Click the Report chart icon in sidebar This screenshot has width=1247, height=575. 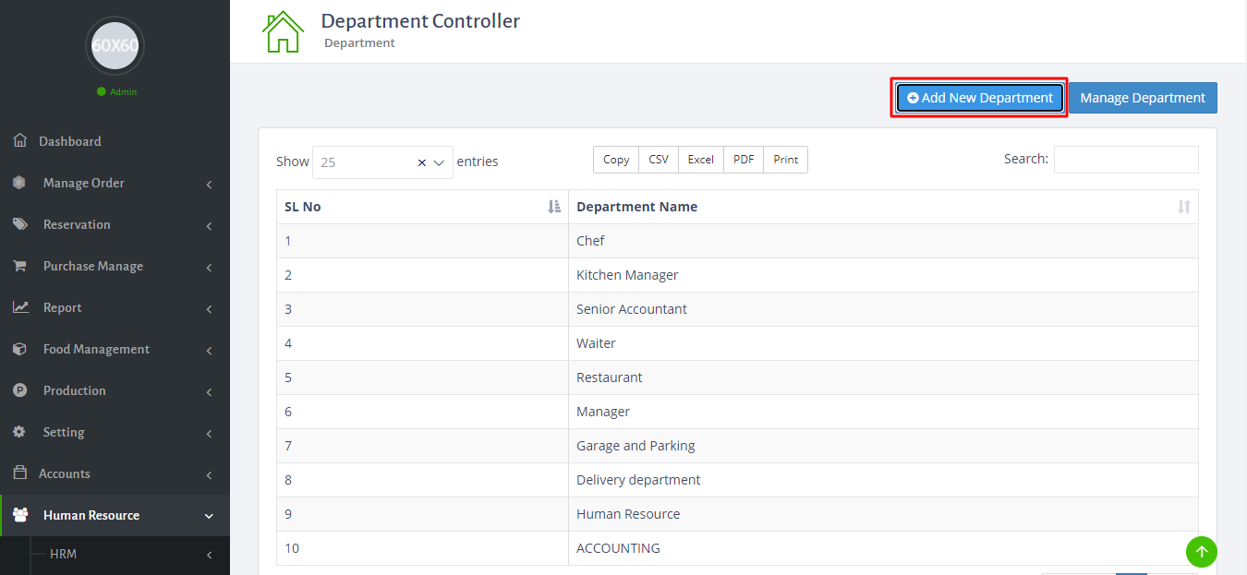tap(20, 307)
